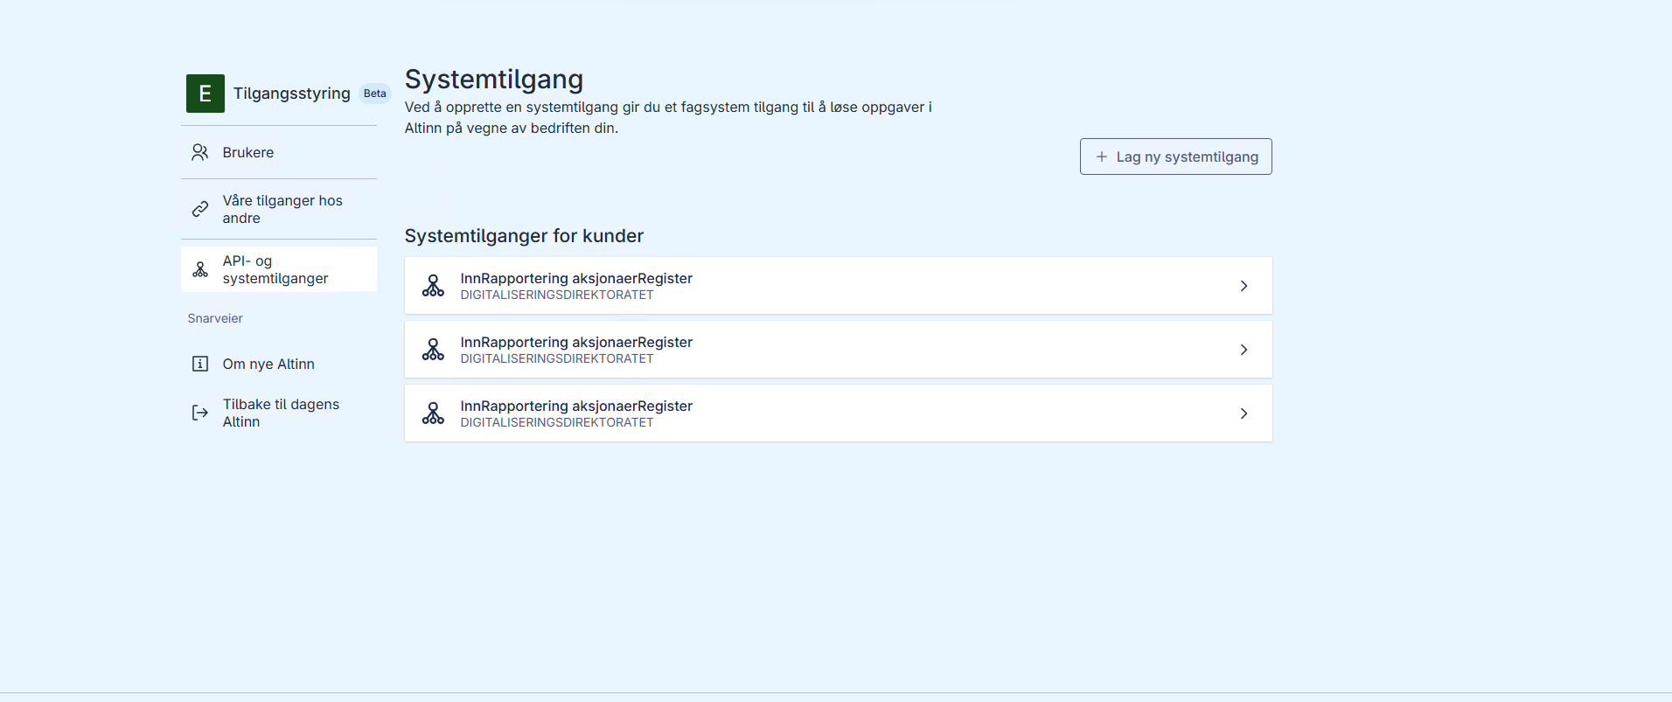Click the Beta badge next to Tilgangsstyring
The height and width of the screenshot is (702, 1672).
(375, 94)
